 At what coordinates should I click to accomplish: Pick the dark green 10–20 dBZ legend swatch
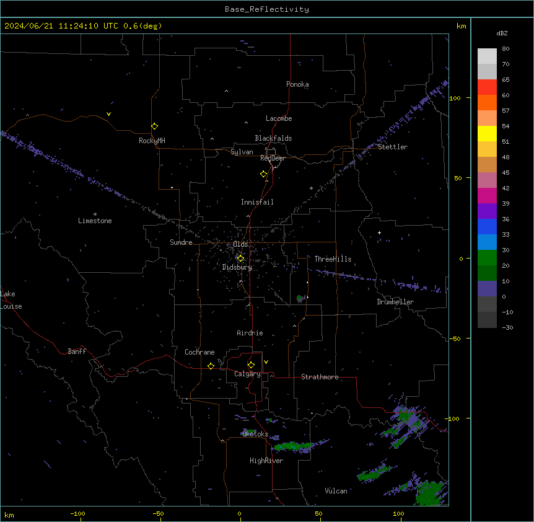point(487,273)
